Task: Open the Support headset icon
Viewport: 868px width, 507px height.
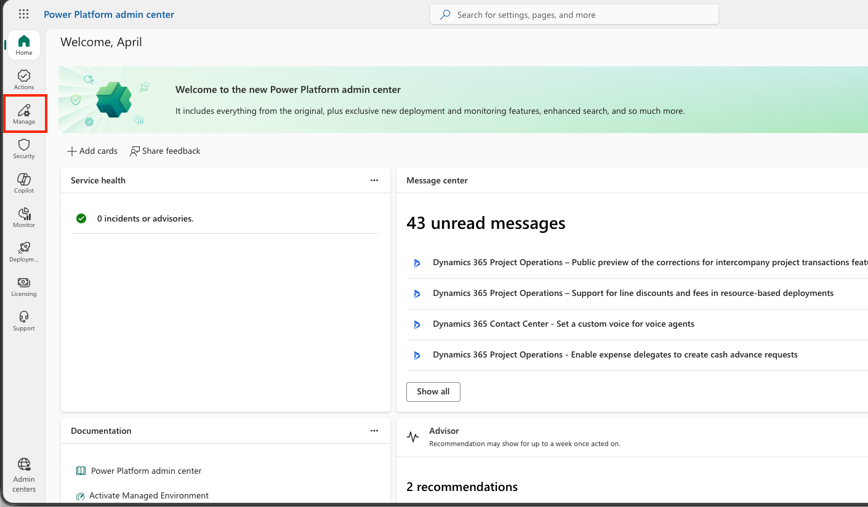Action: tap(24, 321)
